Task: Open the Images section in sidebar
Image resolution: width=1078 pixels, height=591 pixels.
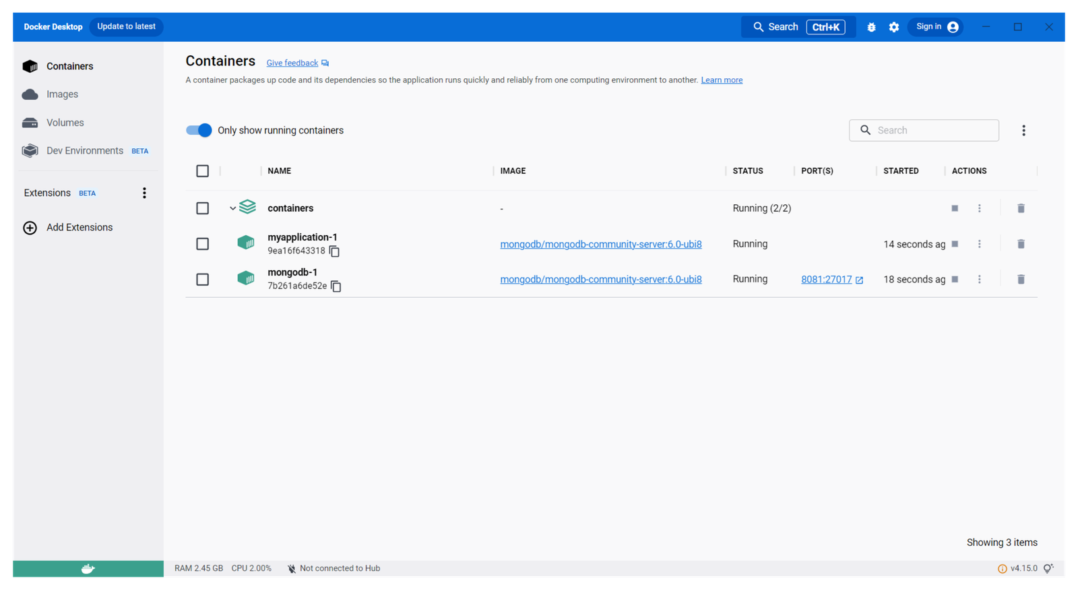Action: click(x=51, y=94)
